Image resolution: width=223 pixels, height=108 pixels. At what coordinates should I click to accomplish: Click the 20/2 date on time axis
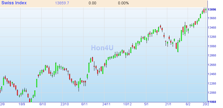(x=206, y=104)
